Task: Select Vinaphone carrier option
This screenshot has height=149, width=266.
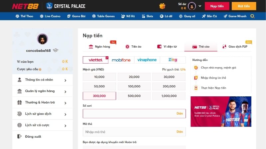Action: click(147, 60)
